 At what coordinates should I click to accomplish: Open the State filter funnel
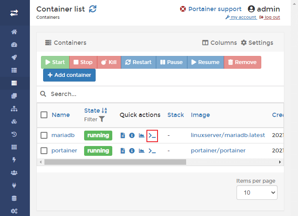[x=102, y=119]
